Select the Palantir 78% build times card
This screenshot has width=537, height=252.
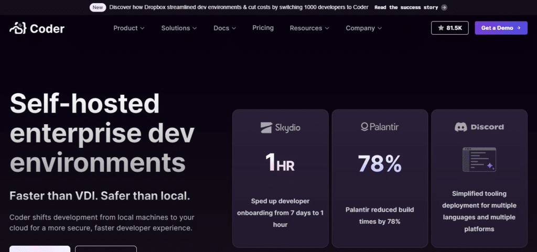[380, 178]
